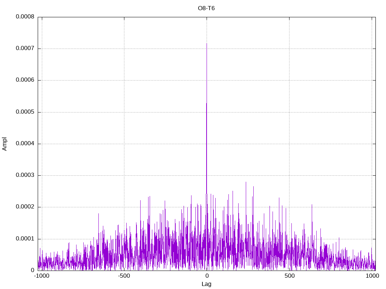Click the 0.0005 y-axis tick label

point(25,112)
